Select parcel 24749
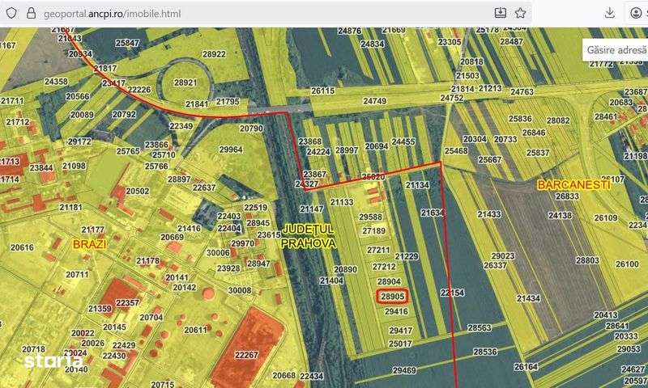 (x=374, y=101)
